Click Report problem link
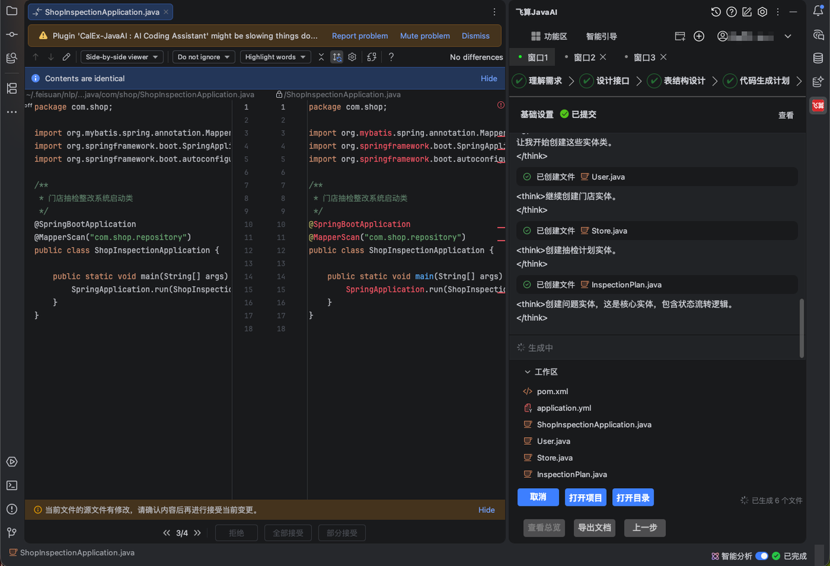Image resolution: width=830 pixels, height=566 pixels. pyautogui.click(x=360, y=36)
